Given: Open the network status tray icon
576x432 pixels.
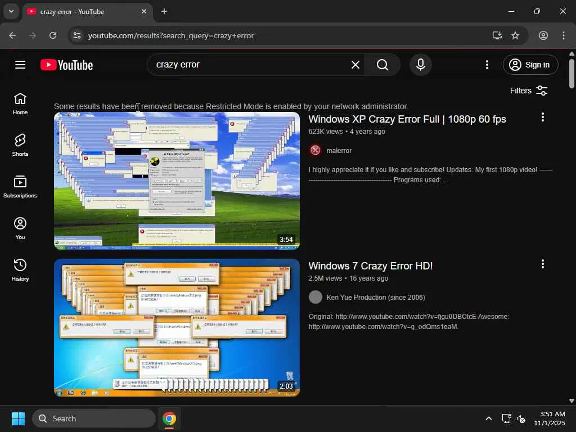Looking at the screenshot, I should point(507,418).
